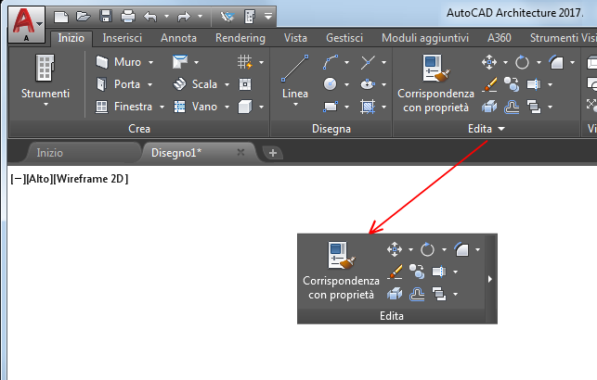Click the ellipse icon in Disegna panel
The image size is (597, 380).
(368, 84)
